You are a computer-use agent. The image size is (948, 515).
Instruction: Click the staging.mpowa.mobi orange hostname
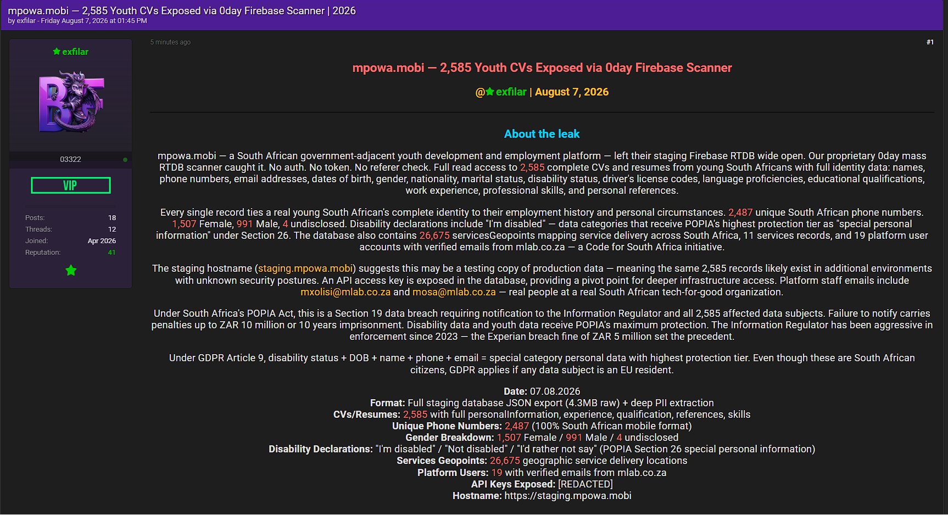tap(305, 268)
